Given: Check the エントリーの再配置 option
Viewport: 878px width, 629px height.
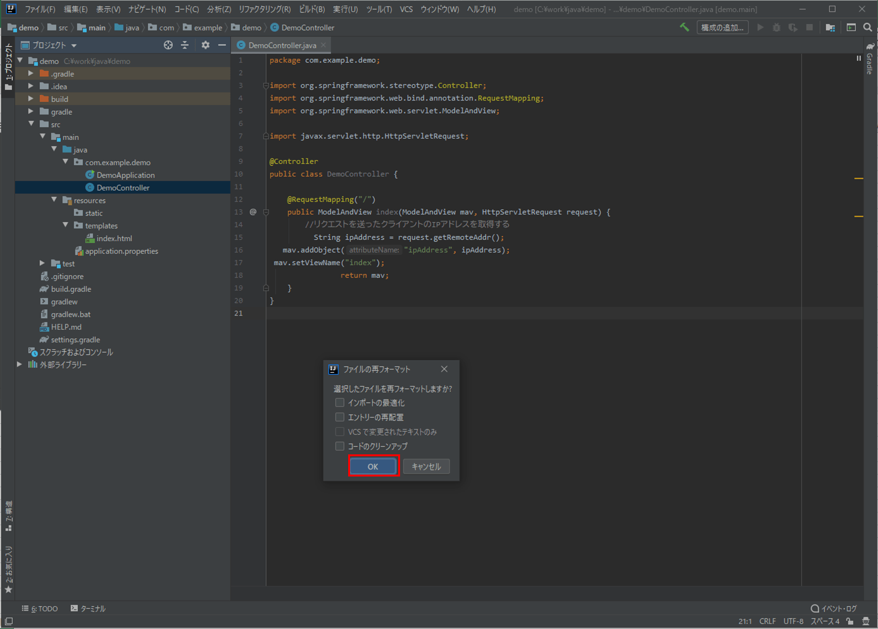Looking at the screenshot, I should point(340,417).
